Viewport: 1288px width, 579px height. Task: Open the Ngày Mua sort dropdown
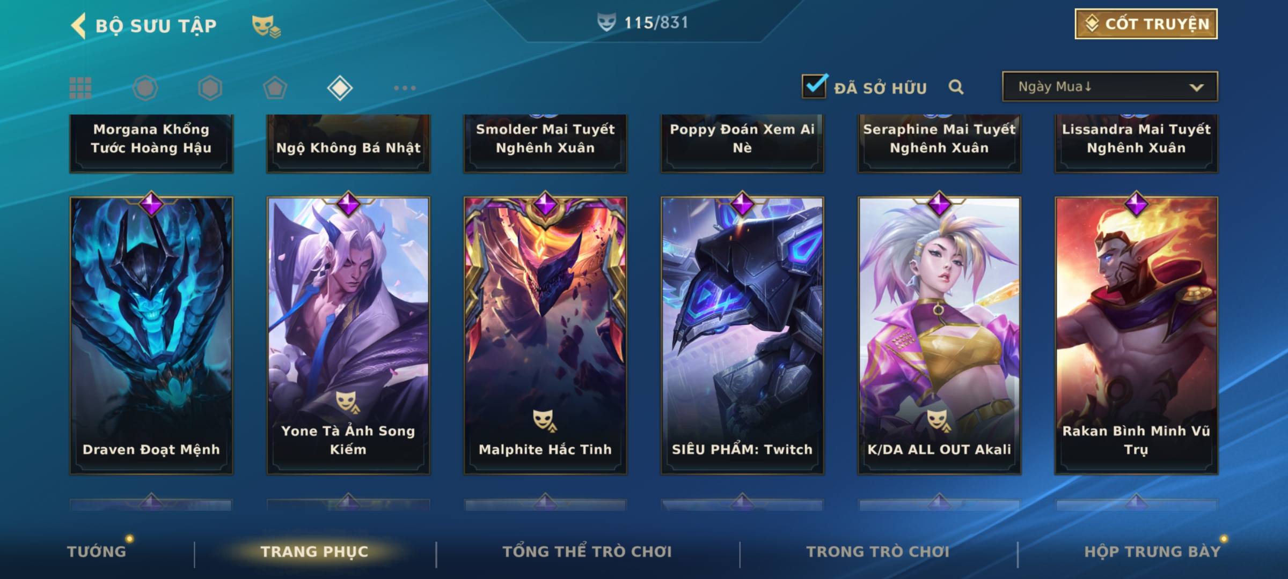click(x=1110, y=86)
